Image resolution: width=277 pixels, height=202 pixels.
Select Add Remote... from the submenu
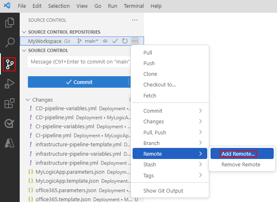(x=238, y=154)
